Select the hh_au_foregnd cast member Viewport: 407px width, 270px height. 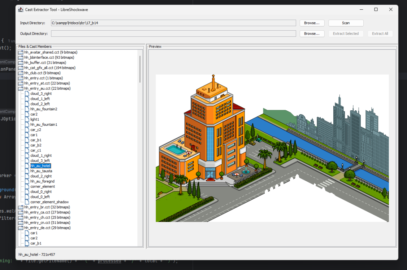pos(42,181)
